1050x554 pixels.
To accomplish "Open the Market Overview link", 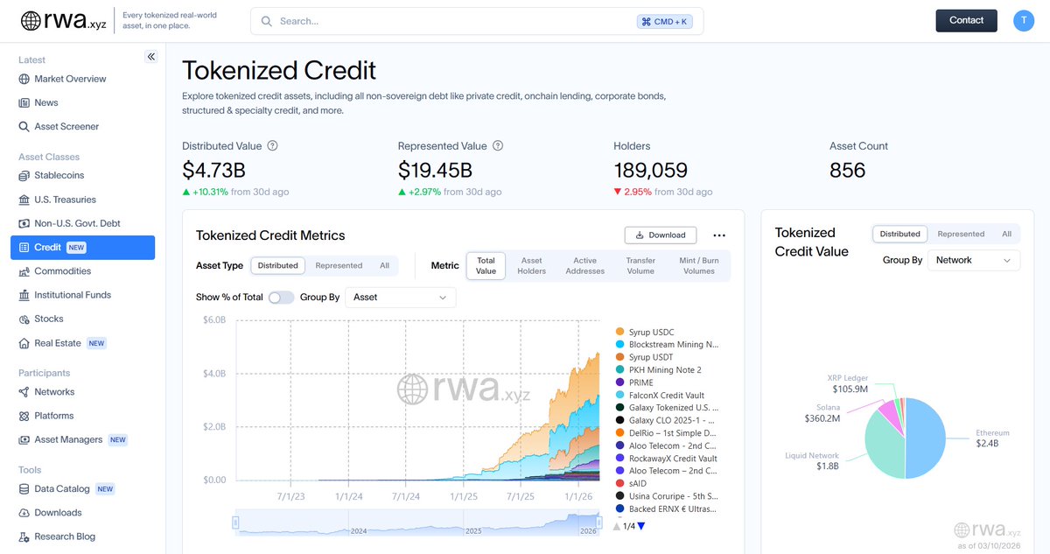I will (70, 79).
